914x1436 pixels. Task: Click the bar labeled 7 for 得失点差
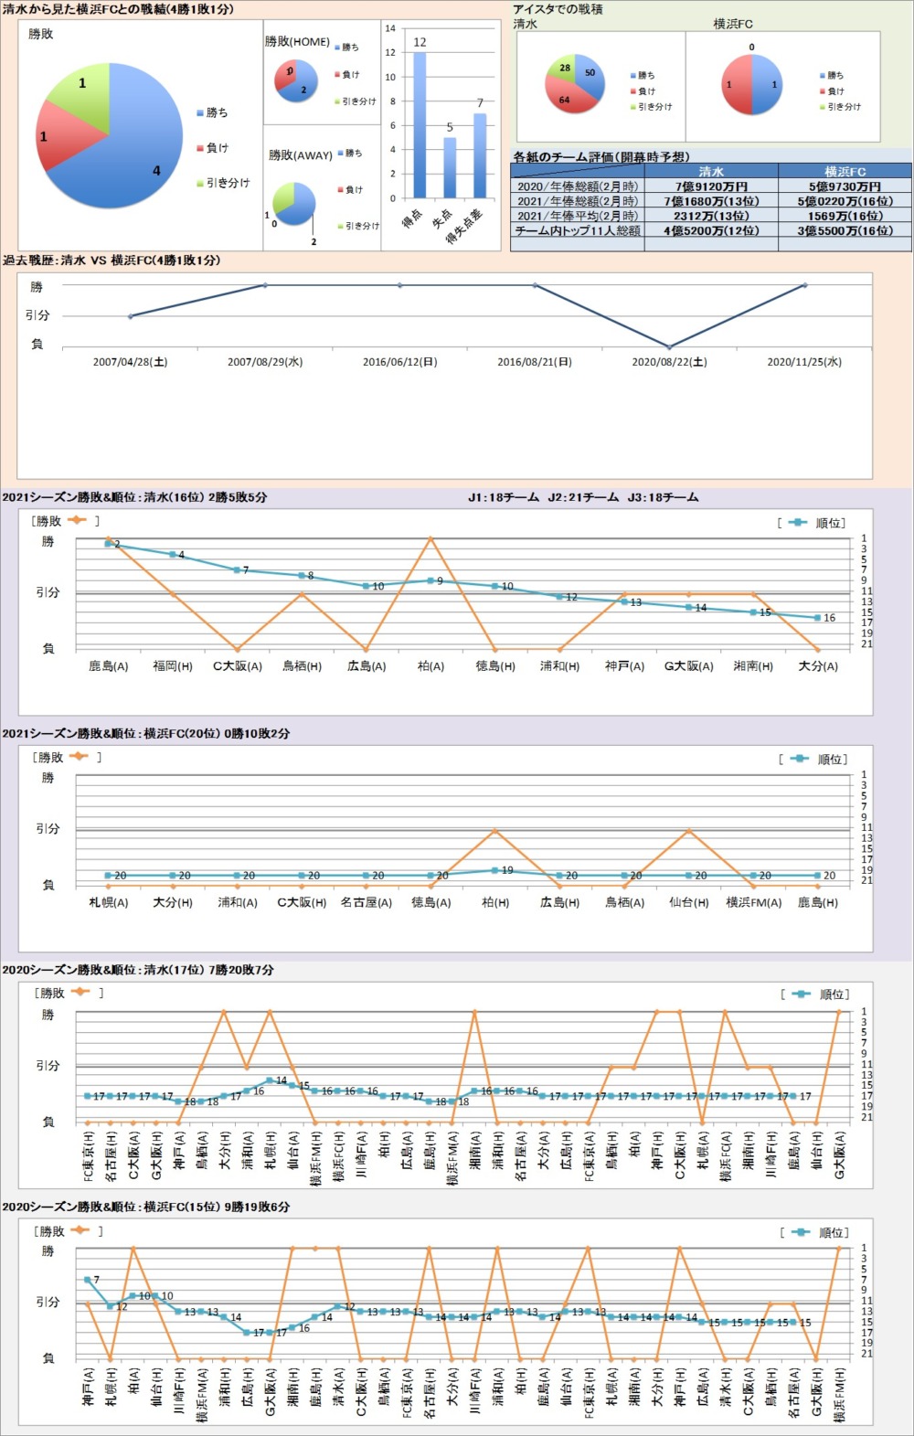(480, 155)
